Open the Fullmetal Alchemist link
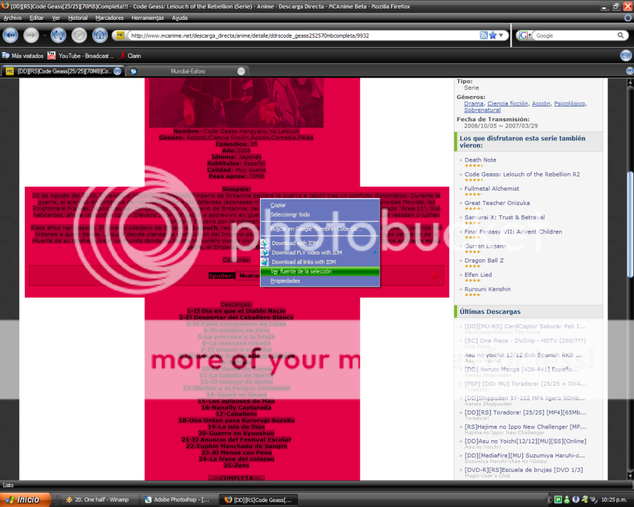The height and width of the screenshot is (507, 634). (492, 189)
